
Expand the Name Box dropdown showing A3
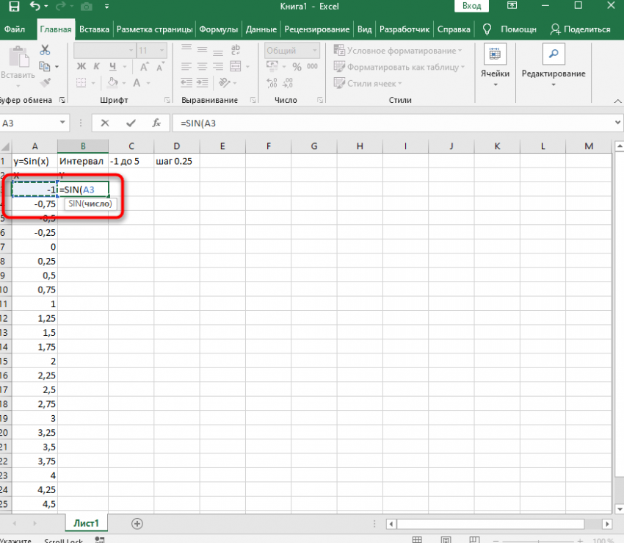(62, 123)
